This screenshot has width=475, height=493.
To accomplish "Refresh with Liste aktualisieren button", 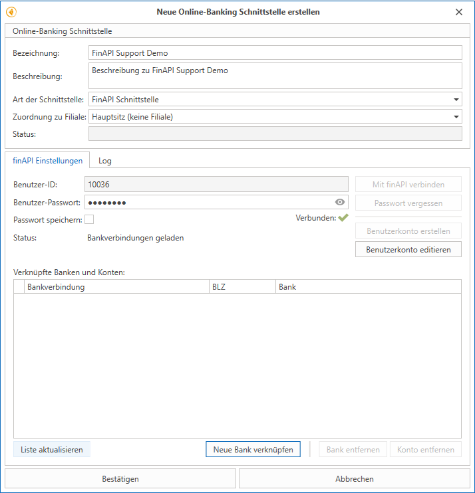I will [52, 450].
